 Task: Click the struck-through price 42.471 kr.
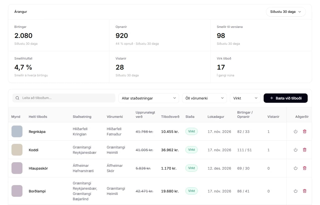[x=144, y=191]
